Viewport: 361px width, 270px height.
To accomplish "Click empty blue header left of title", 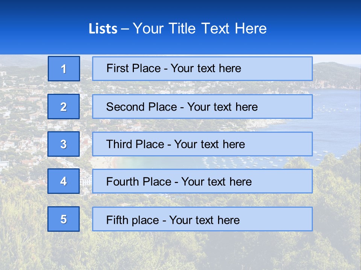I will 41,28.
